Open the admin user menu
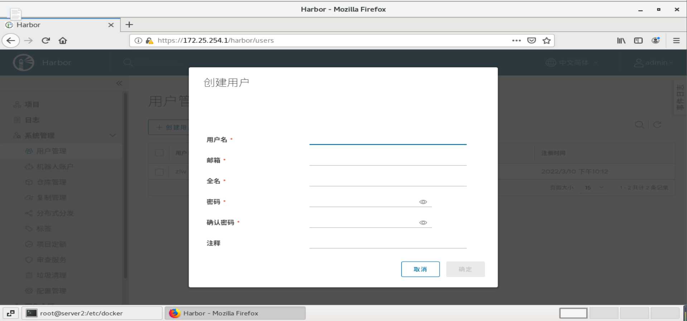 tap(653, 63)
